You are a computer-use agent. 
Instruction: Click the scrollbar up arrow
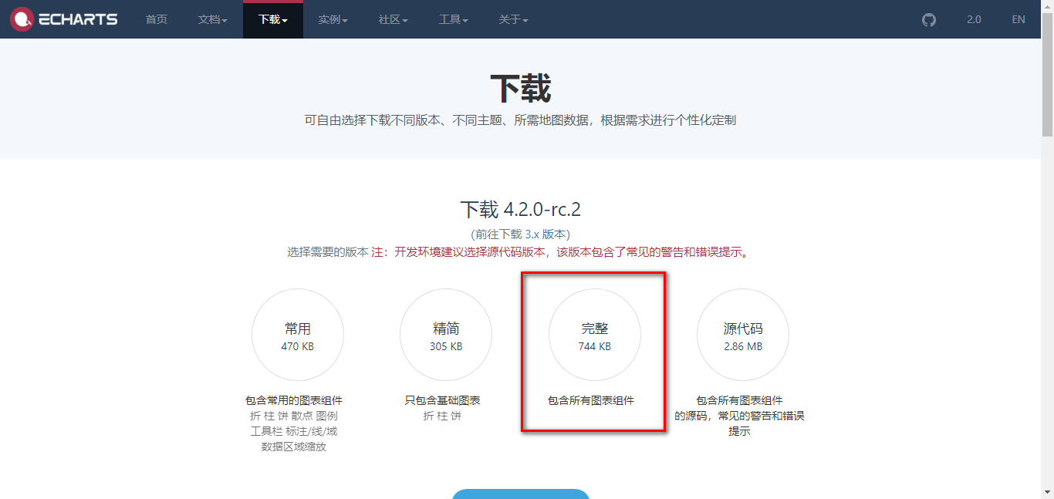click(x=1047, y=6)
